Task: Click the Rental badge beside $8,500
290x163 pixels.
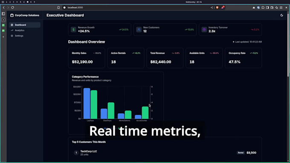Action: coord(241,153)
